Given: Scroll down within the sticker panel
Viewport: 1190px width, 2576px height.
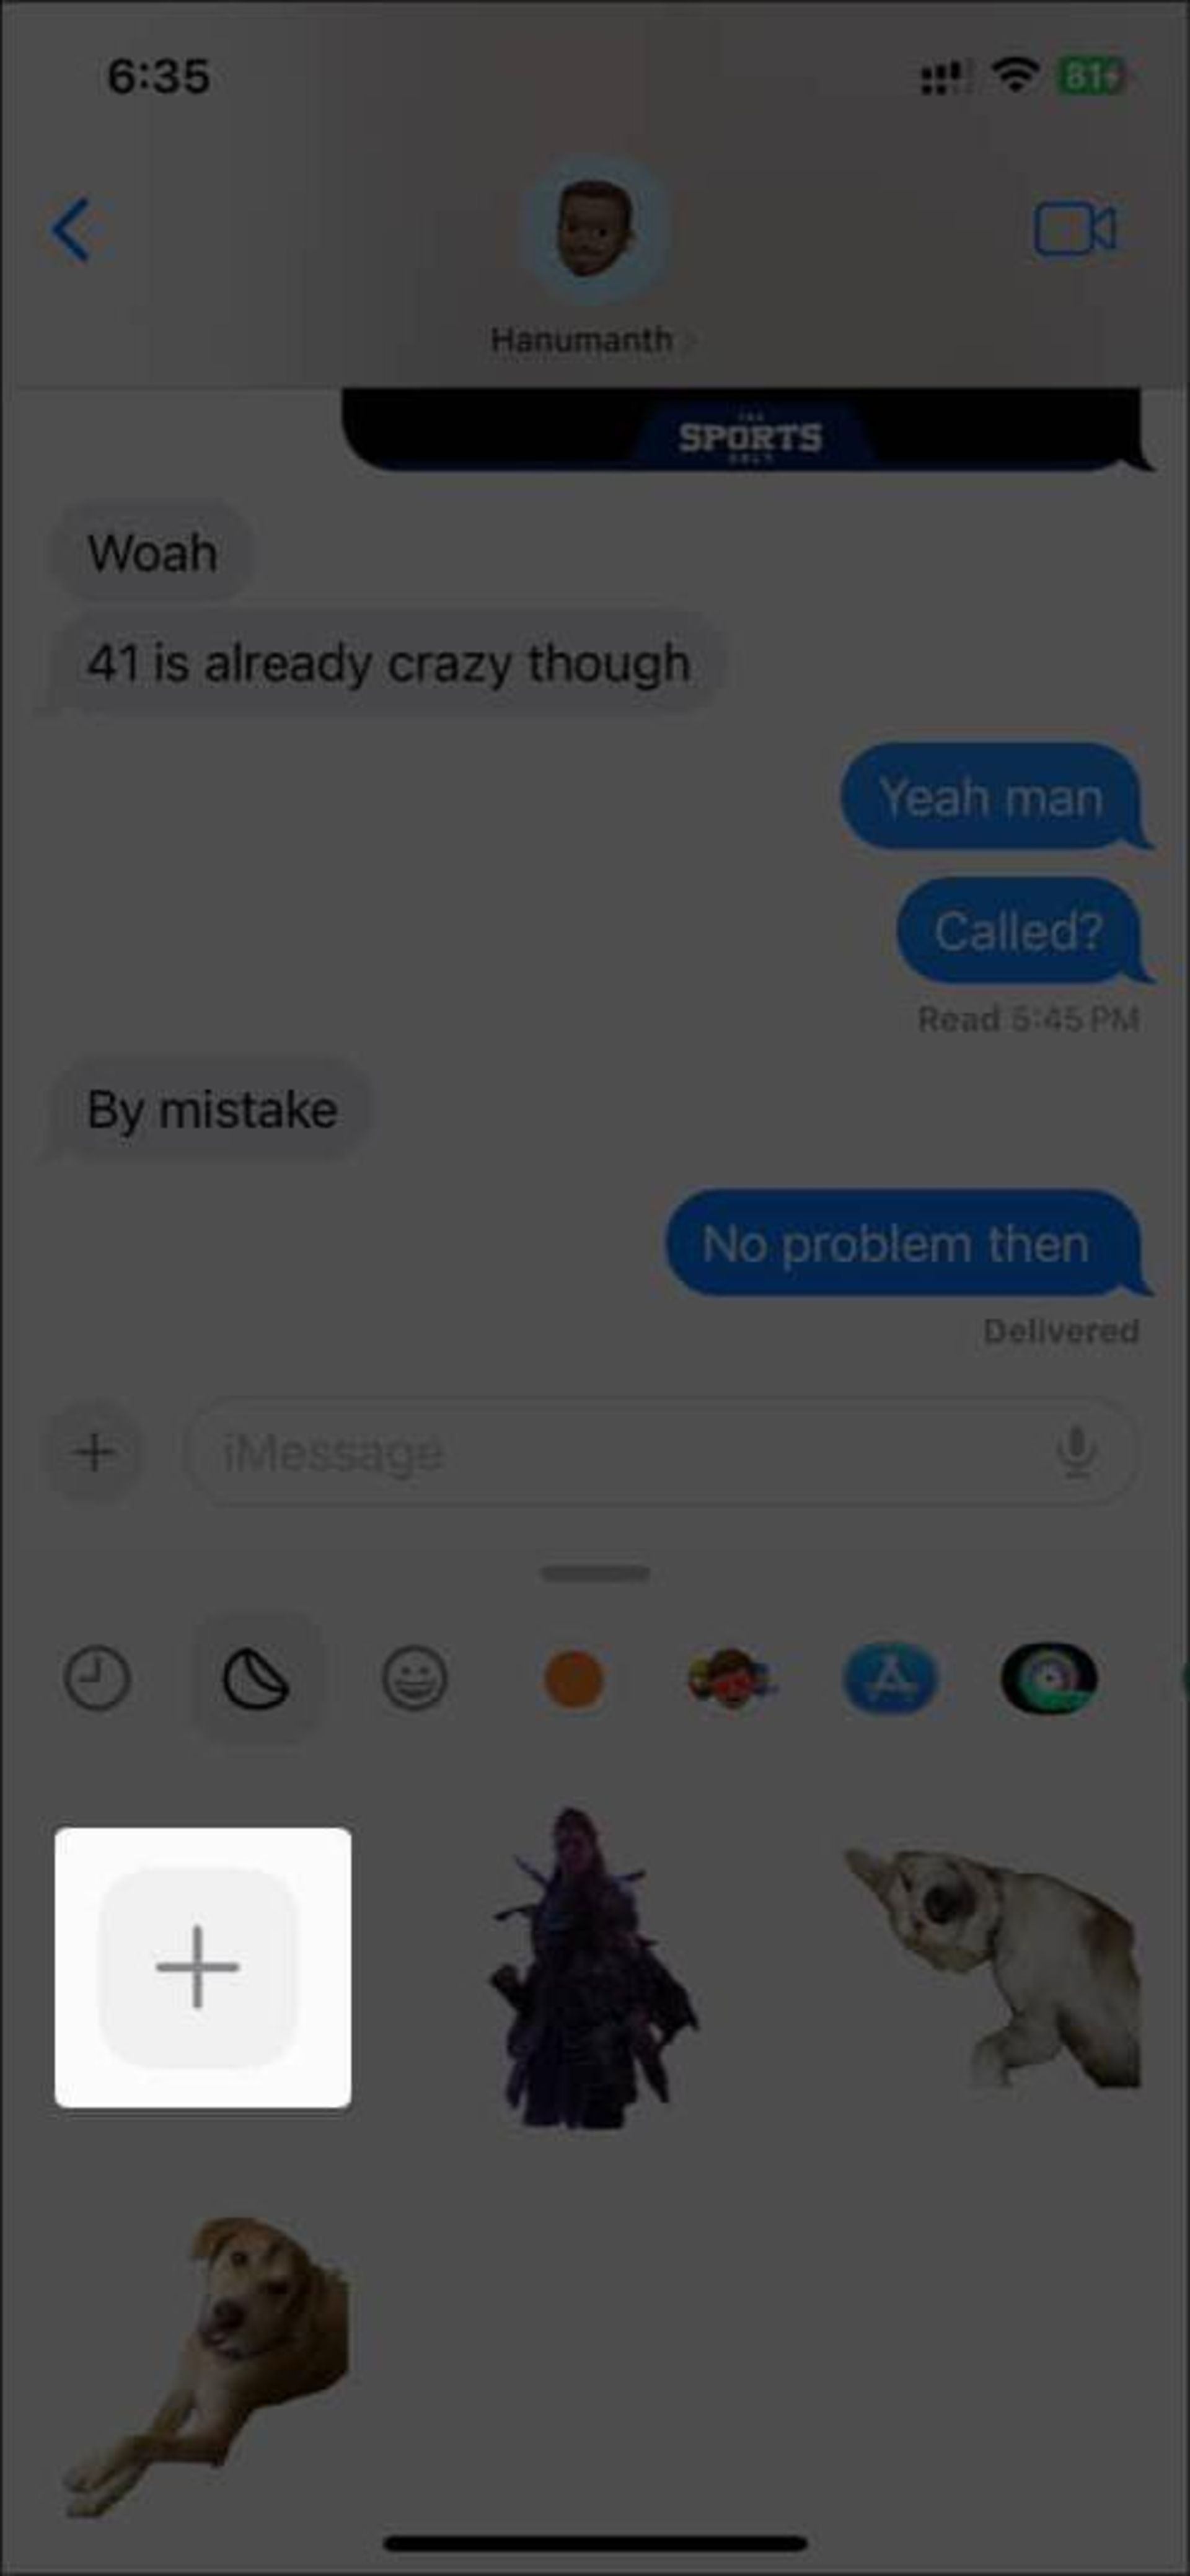Looking at the screenshot, I should pyautogui.click(x=595, y=2136).
